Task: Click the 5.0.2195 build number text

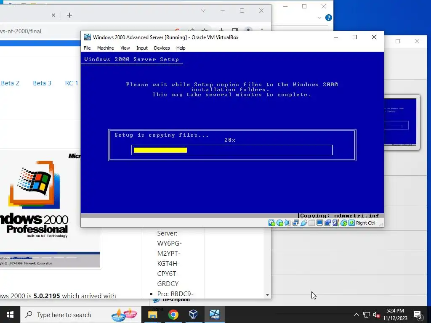Action: pyautogui.click(x=47, y=296)
